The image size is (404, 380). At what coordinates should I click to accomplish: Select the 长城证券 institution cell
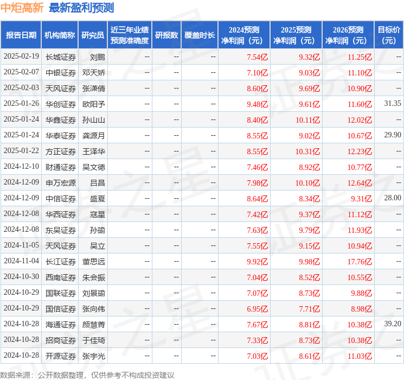pos(61,57)
